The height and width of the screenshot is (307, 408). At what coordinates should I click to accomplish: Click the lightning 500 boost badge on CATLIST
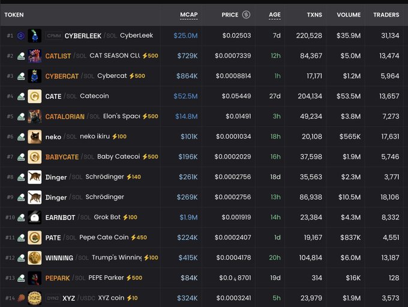tap(150, 56)
